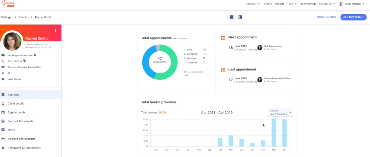
Task: Copy phone number 555-123-1234 icon
Action: tap(24, 61)
